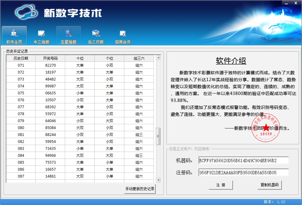
Task: Click the 复制机器码 button
Action: pyautogui.click(x=269, y=185)
